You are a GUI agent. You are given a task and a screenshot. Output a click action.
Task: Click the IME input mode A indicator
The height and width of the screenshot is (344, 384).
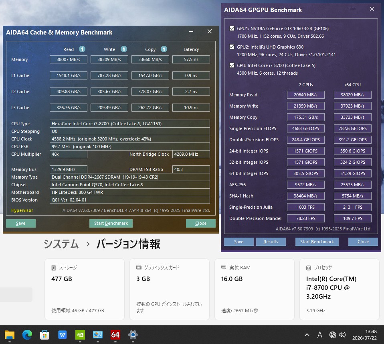[319, 335]
